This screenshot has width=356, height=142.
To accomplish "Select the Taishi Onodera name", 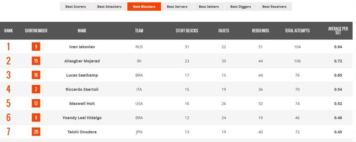I will pos(82,132).
